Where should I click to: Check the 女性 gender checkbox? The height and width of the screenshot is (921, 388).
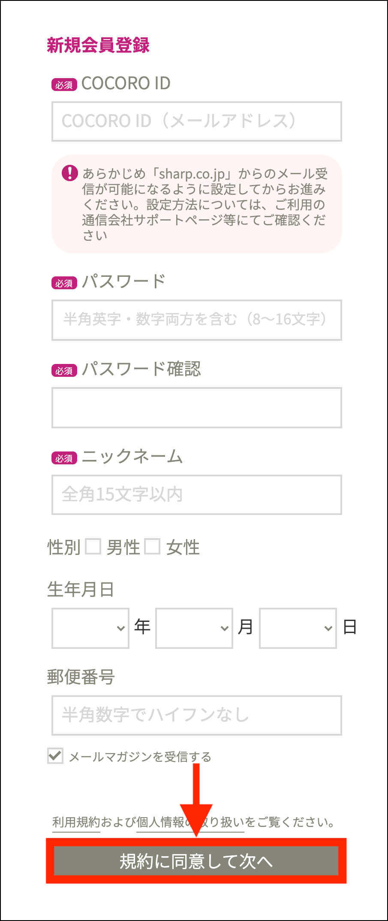[152, 547]
